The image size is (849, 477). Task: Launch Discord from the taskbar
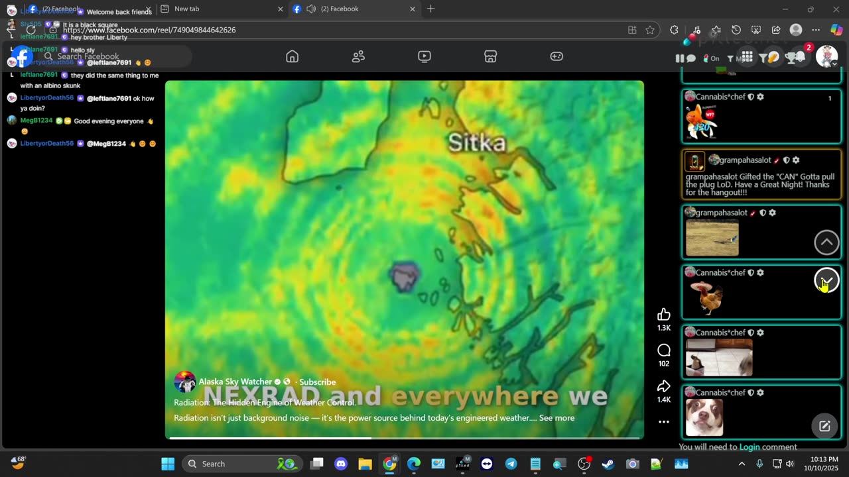click(x=341, y=464)
